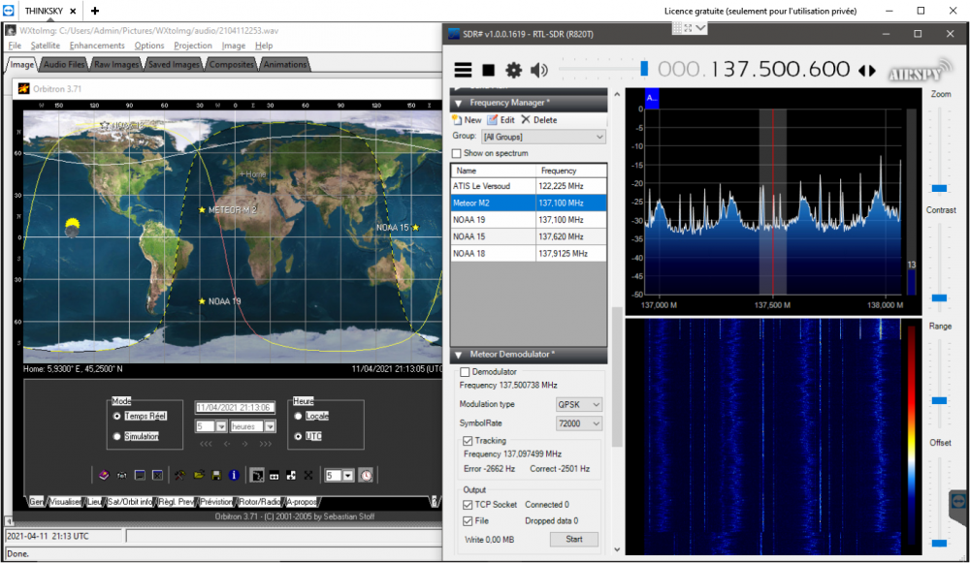Image resolution: width=970 pixels, height=563 pixels.
Task: Click the Orbitron blue info icon
Action: pyautogui.click(x=234, y=475)
